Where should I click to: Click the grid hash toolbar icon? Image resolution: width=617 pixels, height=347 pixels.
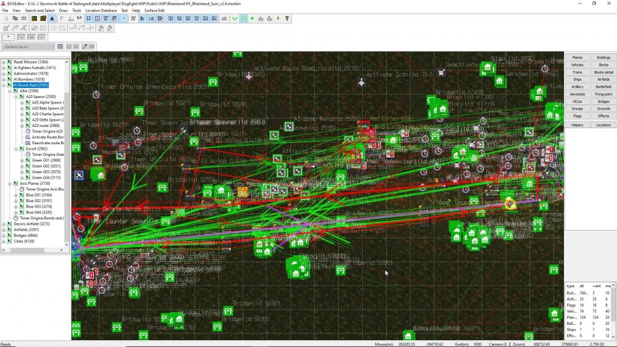88,18
